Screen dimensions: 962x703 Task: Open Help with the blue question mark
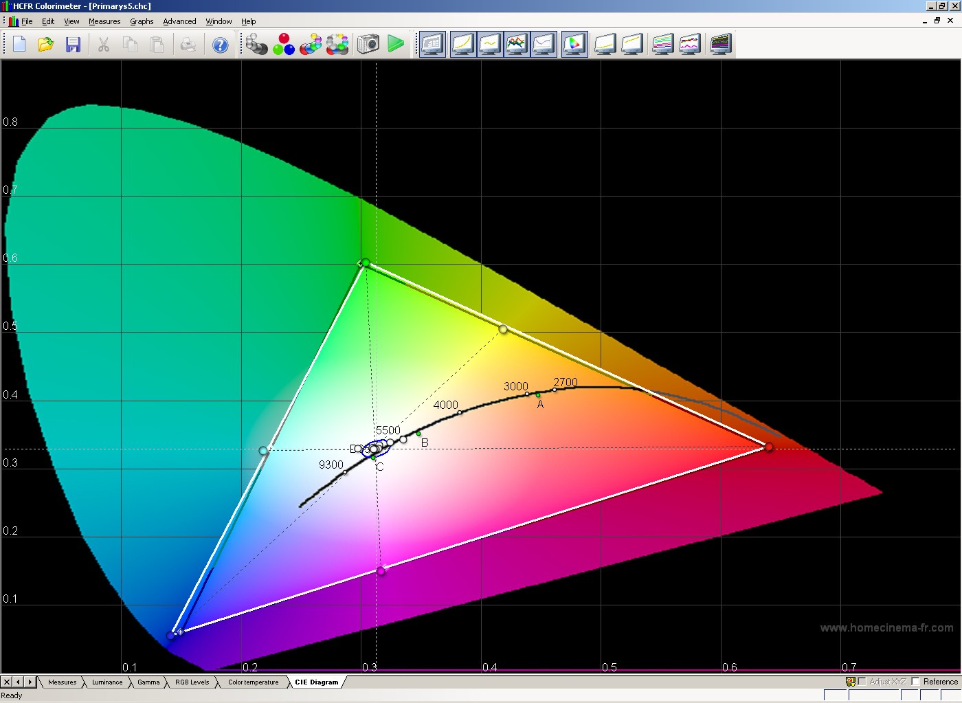coord(220,45)
